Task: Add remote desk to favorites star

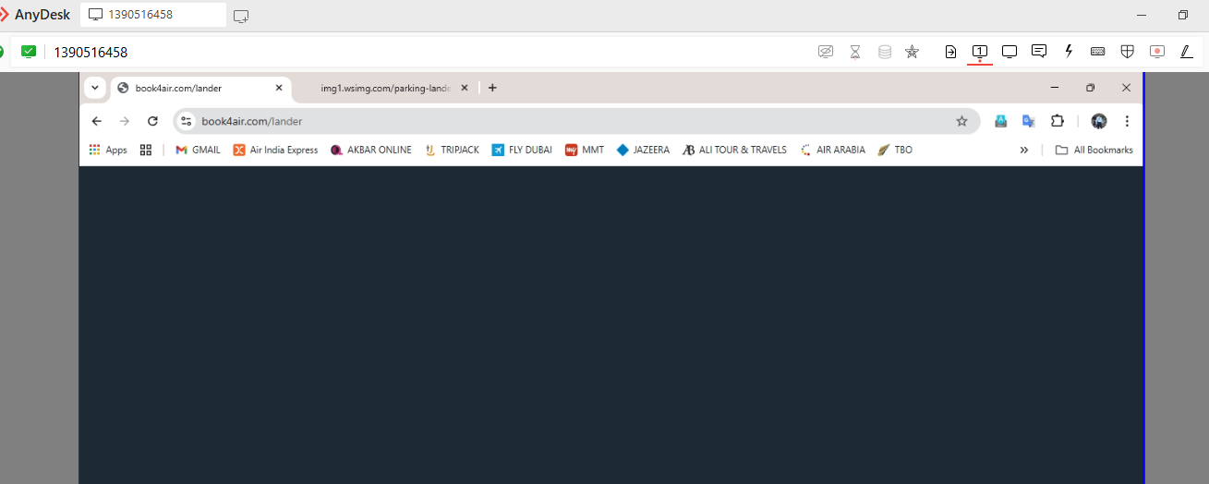Action: click(x=912, y=52)
